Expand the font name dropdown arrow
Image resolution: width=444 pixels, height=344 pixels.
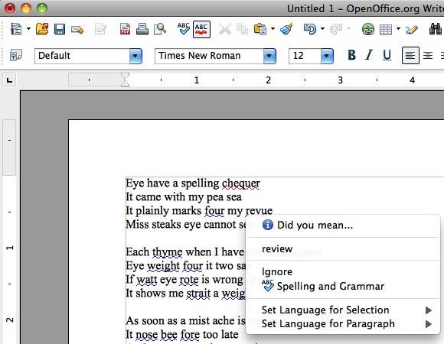[269, 56]
